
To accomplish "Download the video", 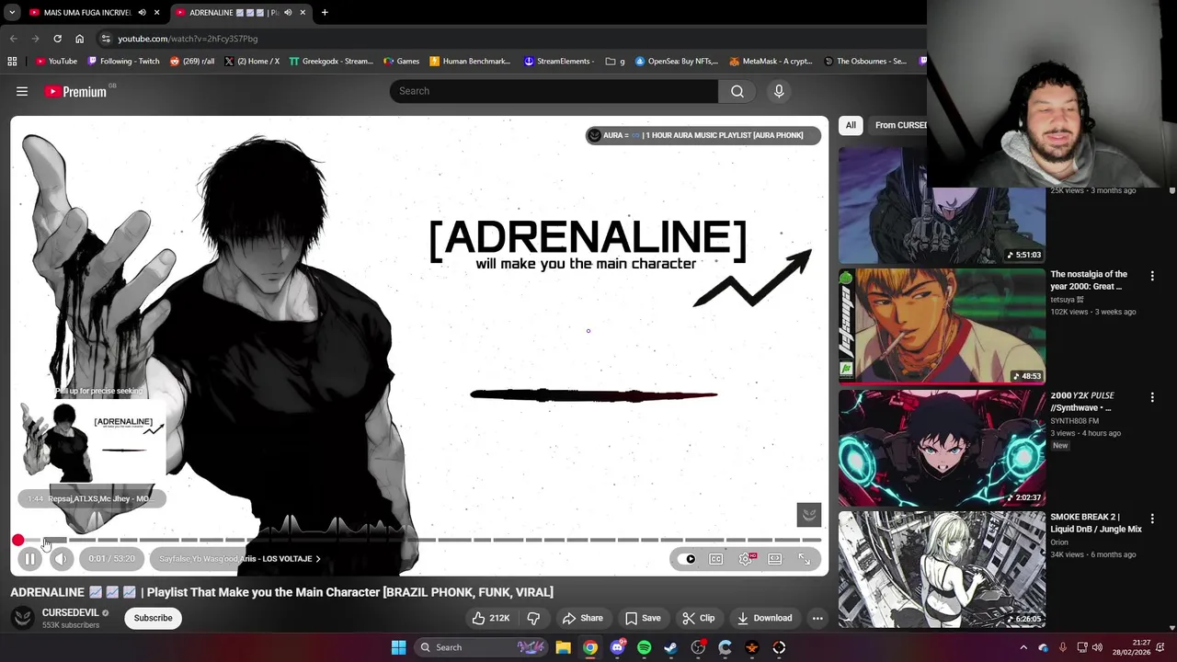I will tap(764, 618).
